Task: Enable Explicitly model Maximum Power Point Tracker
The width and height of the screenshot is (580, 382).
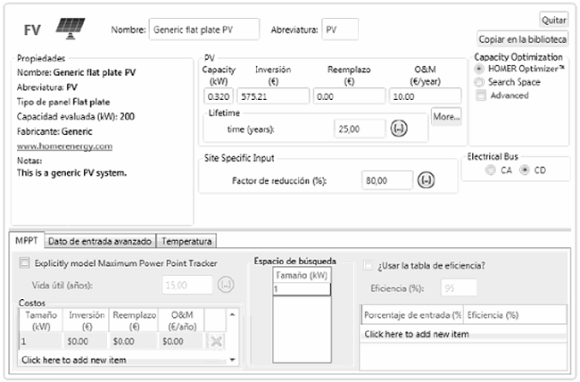Action: point(24,264)
